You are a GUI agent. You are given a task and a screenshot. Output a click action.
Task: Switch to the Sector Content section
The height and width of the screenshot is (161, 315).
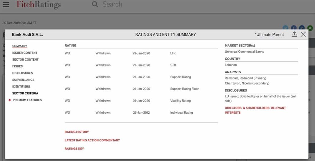tap(25, 59)
